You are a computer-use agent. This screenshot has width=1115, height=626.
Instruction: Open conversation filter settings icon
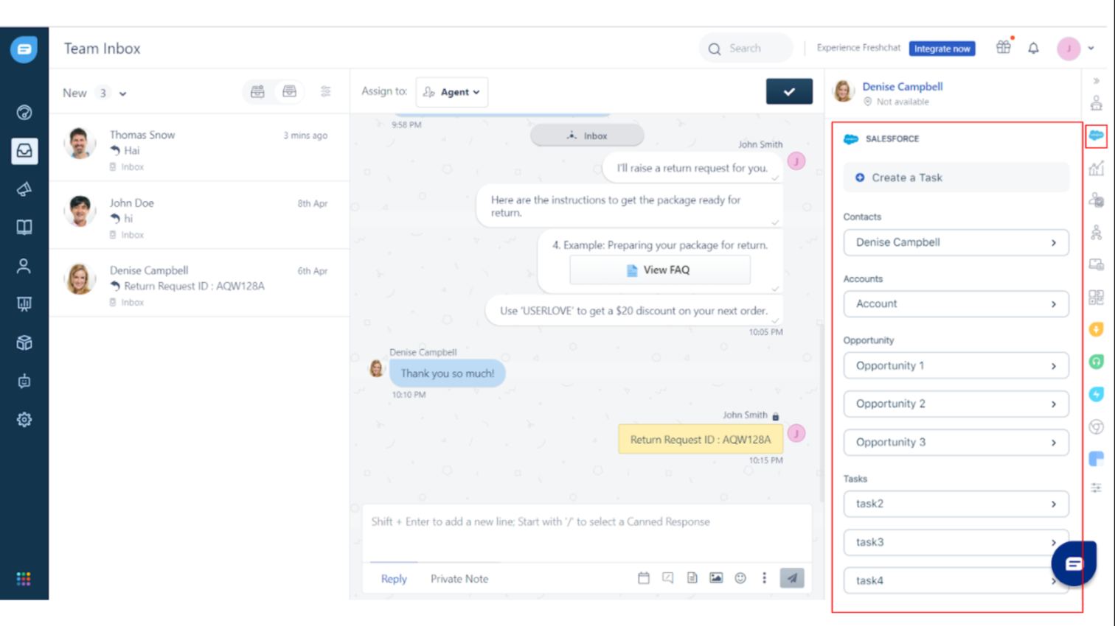pos(325,92)
